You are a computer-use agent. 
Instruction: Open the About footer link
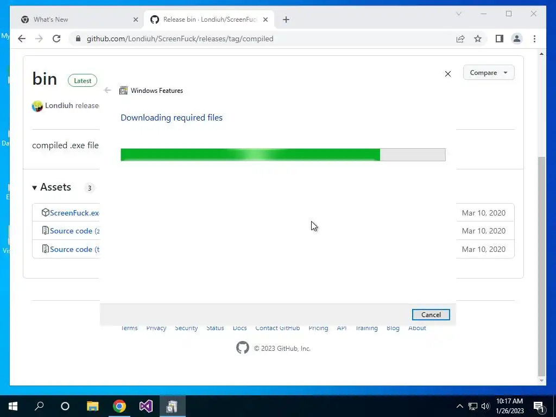coord(417,328)
